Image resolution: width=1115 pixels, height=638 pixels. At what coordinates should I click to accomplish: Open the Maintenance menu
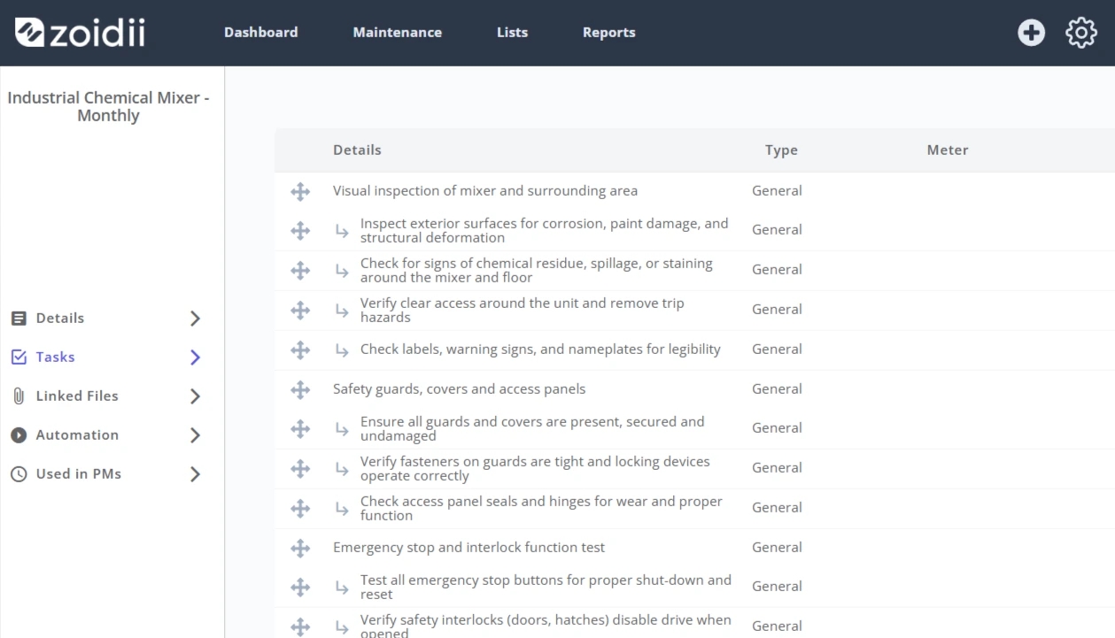click(398, 33)
